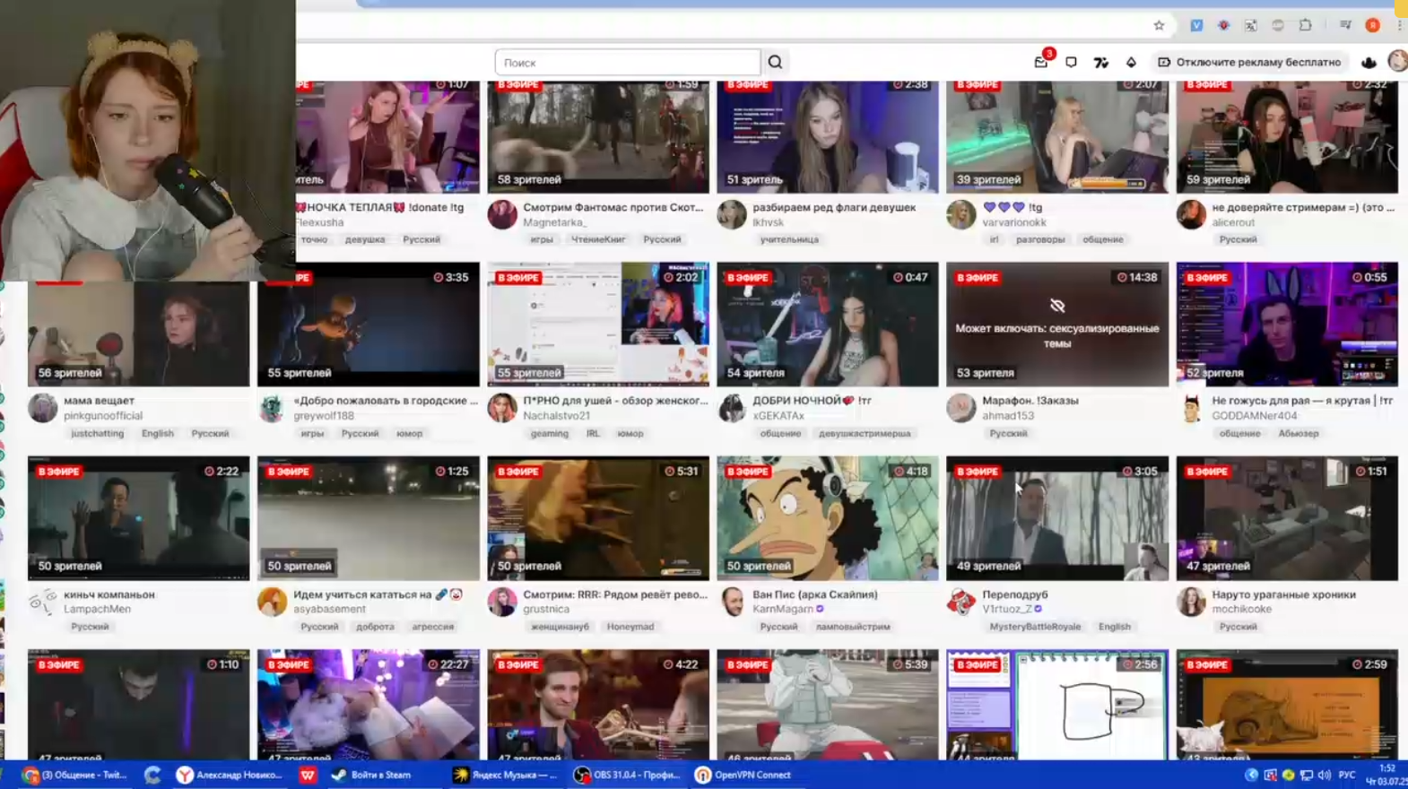Viewport: 1408px width, 789px height.
Task: Open the channel link varvarionokk
Action: tap(1014, 221)
